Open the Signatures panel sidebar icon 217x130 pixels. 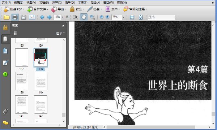coord(6,62)
